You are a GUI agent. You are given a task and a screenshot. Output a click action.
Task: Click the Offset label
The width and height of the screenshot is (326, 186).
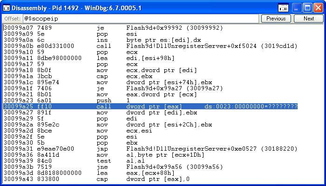click(12, 19)
